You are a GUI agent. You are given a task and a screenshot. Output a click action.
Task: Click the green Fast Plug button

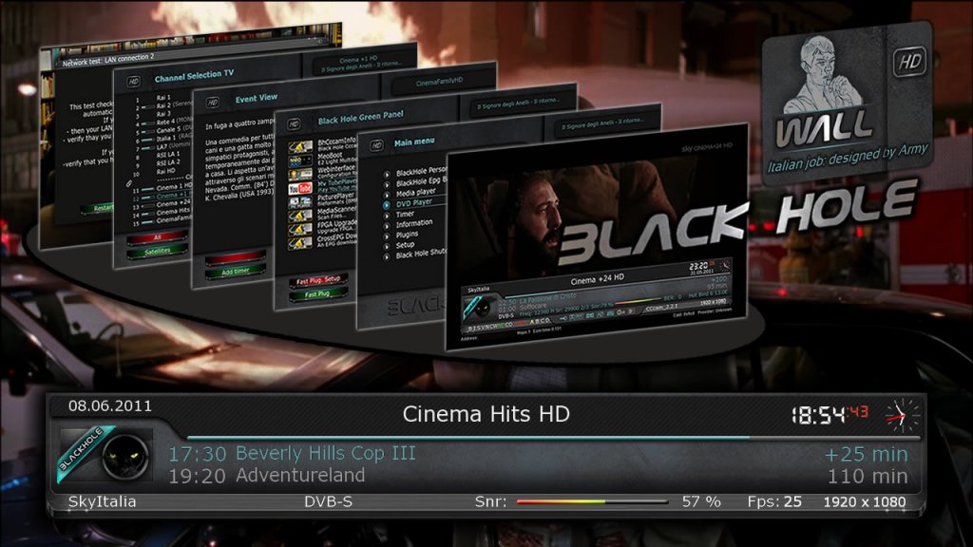point(317,294)
